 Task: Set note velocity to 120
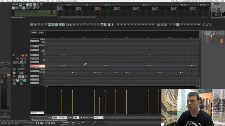(149, 24)
